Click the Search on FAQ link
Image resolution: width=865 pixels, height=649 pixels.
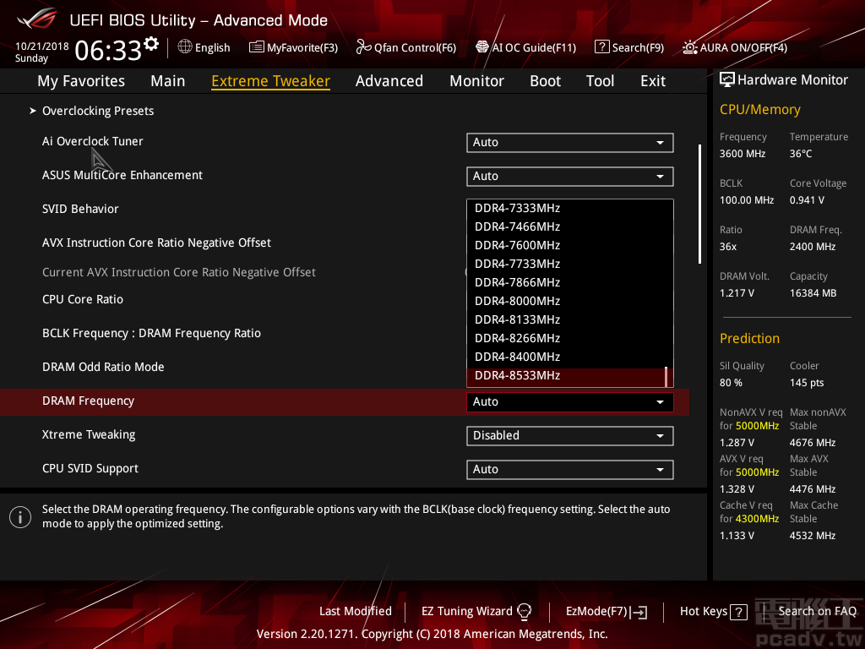(818, 611)
